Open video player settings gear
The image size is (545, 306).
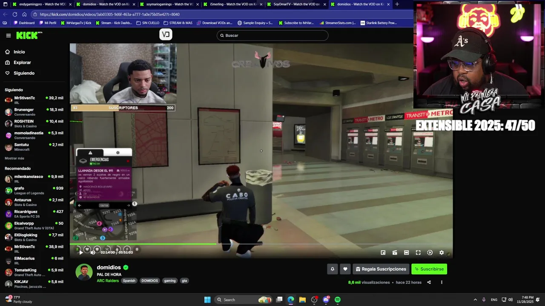[x=442, y=252]
